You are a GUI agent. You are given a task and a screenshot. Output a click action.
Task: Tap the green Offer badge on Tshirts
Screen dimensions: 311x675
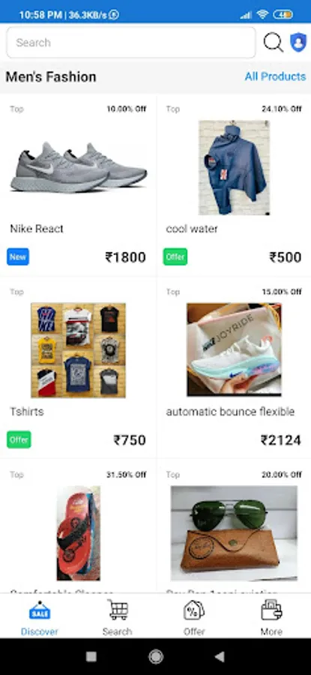19,440
